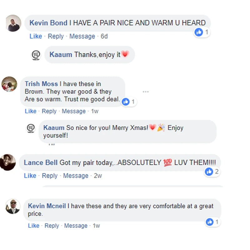This screenshot has width=250, height=250.
Task: View reactions on Lance Bell's comment
Action: coord(212,172)
